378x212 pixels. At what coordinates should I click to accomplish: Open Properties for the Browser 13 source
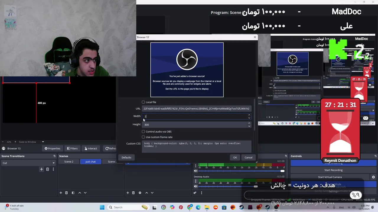tap(52, 148)
